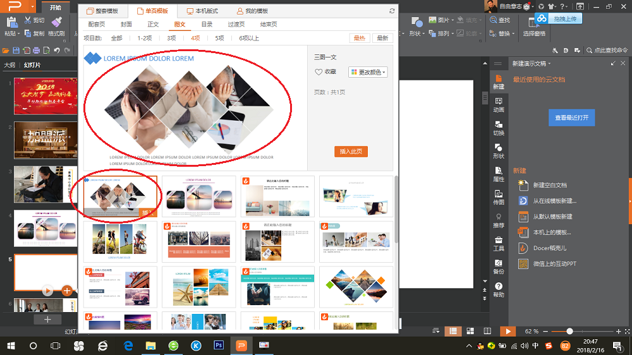Viewport: 632px width, 355px height.
Task: Start slideshow with orange play button
Action: [x=508, y=331]
